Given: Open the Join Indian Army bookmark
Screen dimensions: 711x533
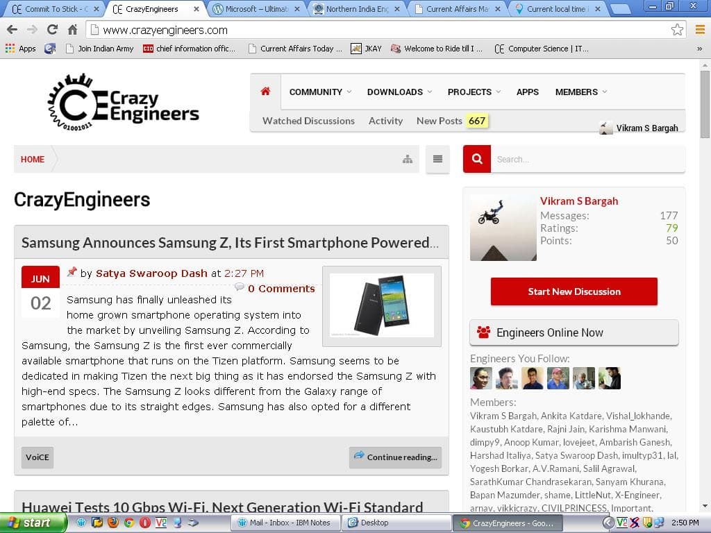Looking at the screenshot, I should click(100, 49).
